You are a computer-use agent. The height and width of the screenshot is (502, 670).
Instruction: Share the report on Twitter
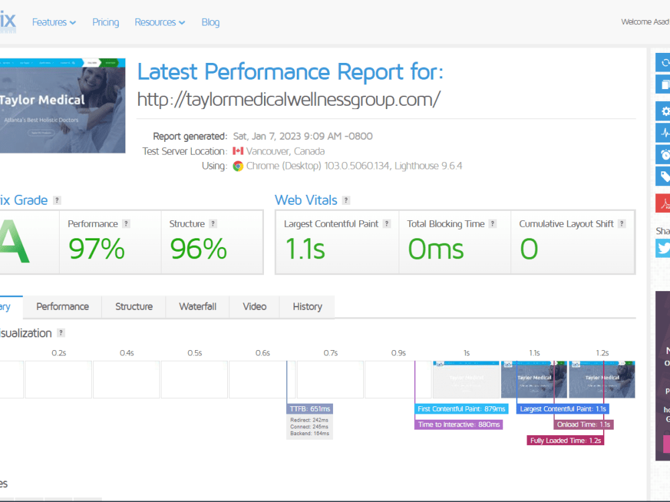click(663, 248)
